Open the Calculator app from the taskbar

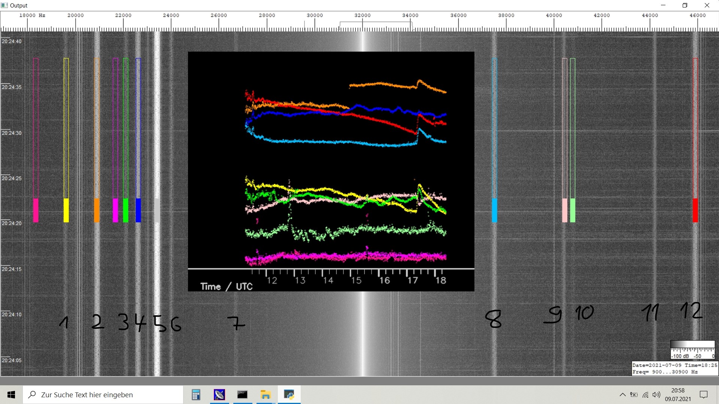click(x=196, y=395)
